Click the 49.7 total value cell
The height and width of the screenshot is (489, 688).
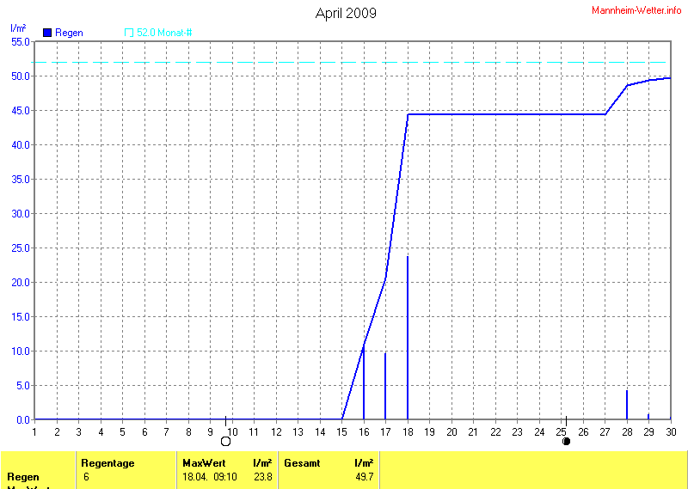coord(364,476)
